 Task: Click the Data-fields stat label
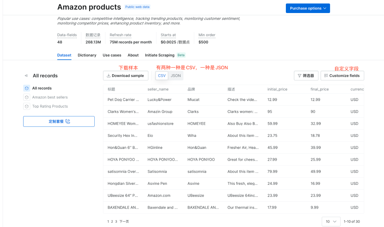(x=67, y=35)
